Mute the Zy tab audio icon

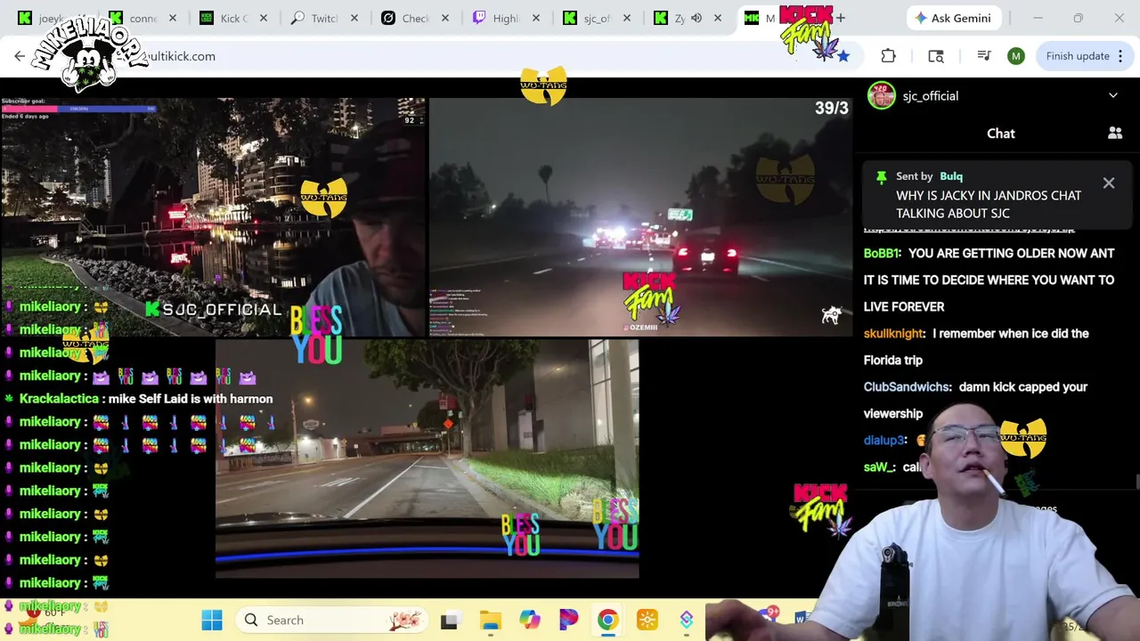coord(696,18)
